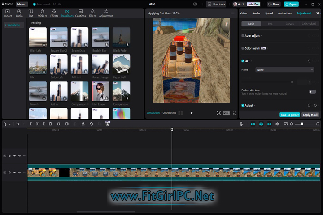The width and height of the screenshot is (323, 215).
Task: Open the Menu dropdown
Action: click(x=22, y=4)
